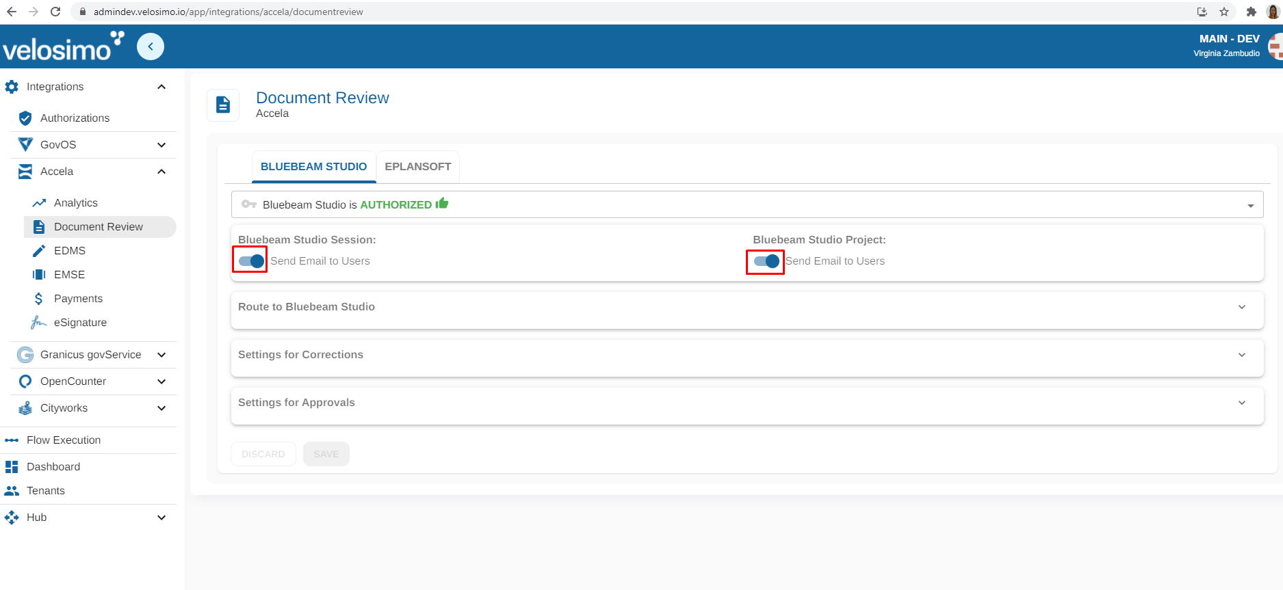Click the Authorizations shield icon
Screen dimensions: 1283x590
(25, 118)
